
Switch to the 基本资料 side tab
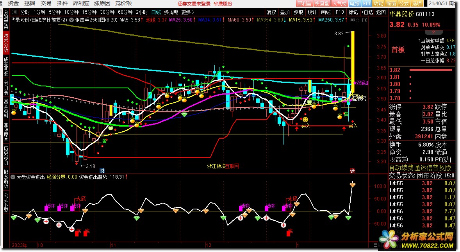pos(6,109)
